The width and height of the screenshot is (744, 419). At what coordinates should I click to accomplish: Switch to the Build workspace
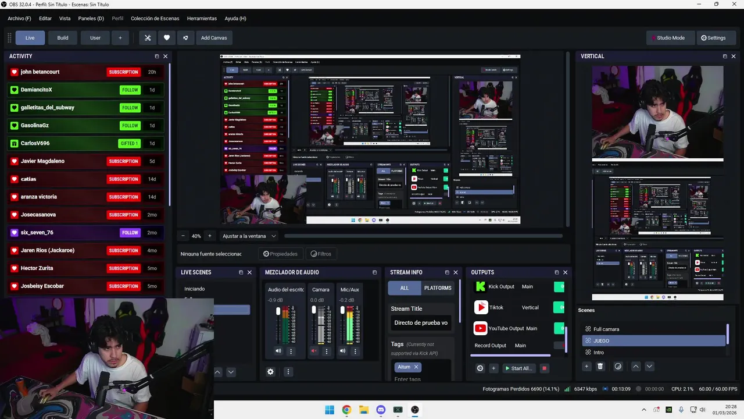pyautogui.click(x=63, y=38)
